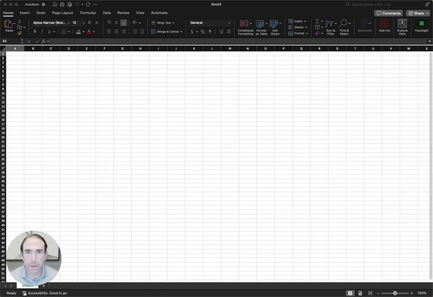Add a new sheet with plus button
Screen dimensions: 433x297
[x=44, y=286]
